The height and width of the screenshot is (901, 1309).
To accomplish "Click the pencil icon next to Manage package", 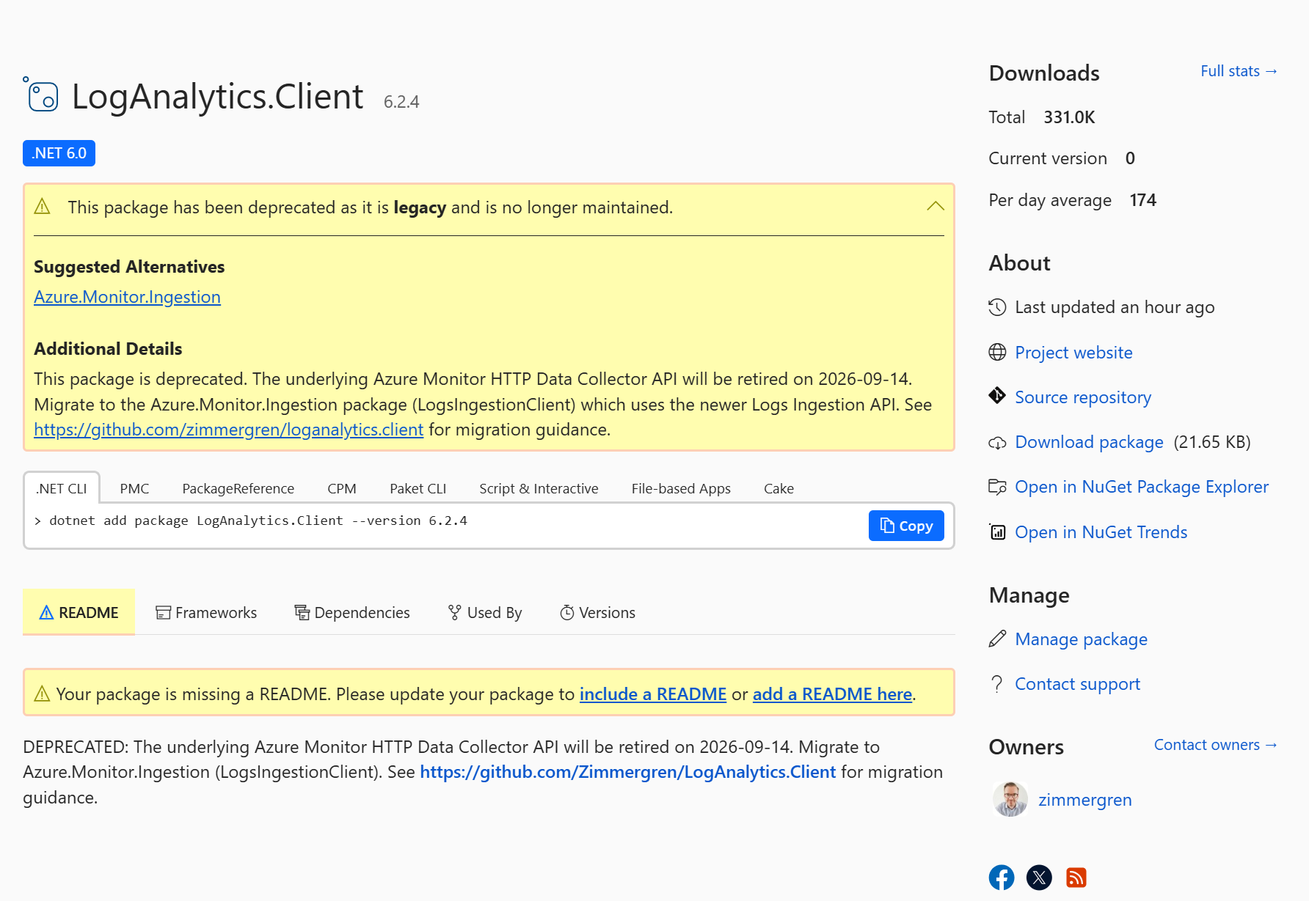I will point(997,639).
